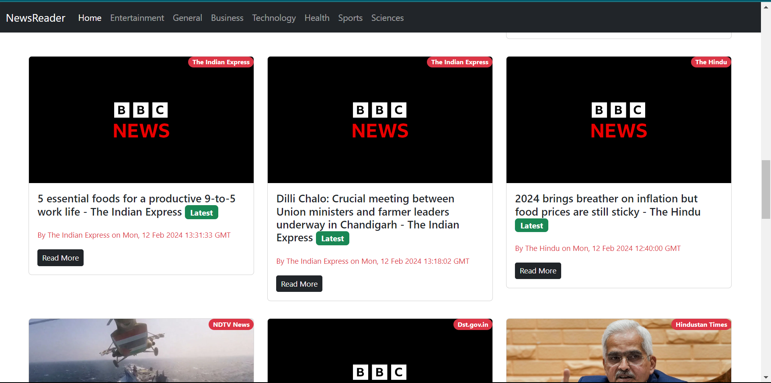Click the Latest badge on the inflation article
Image resolution: width=771 pixels, height=383 pixels.
[531, 225]
